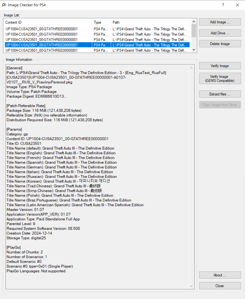Click 'Title Name (default)' line
The height and width of the screenshot is (299, 245).
tap(60, 148)
